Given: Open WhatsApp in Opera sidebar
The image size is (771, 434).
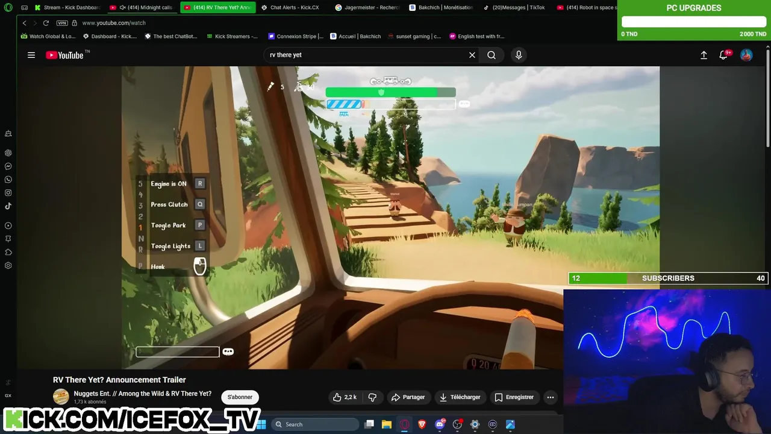Looking at the screenshot, I should 8,180.
